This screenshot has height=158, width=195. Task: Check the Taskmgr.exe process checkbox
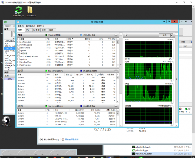click(18, 65)
